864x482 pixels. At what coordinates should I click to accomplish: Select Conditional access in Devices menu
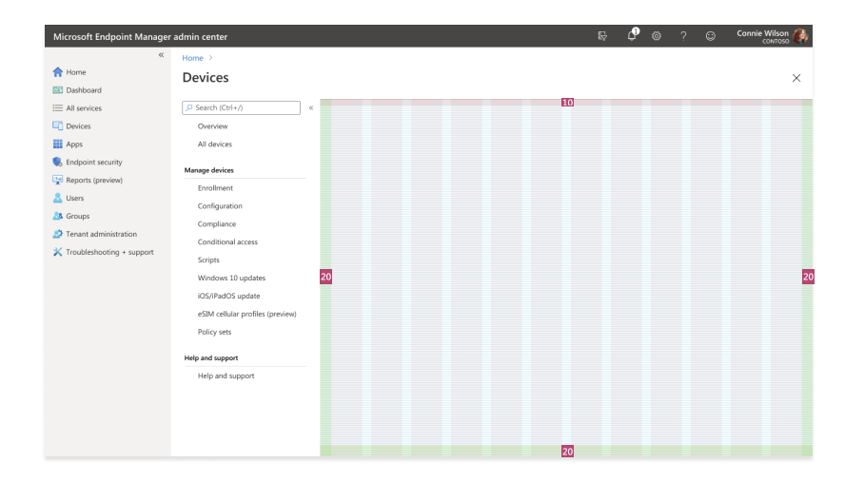coord(227,242)
